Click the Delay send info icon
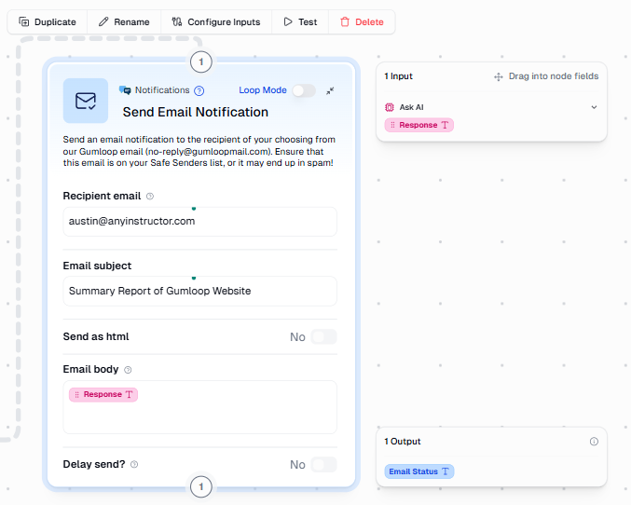This screenshot has width=631, height=505. pos(134,464)
